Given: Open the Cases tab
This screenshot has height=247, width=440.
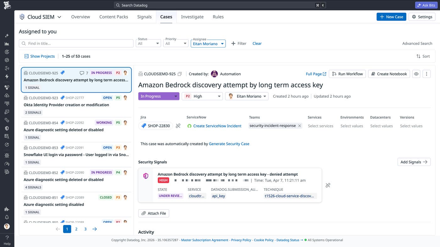Looking at the screenshot, I should pos(166,17).
